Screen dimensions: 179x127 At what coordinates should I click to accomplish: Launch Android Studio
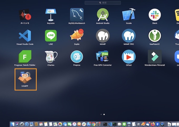(103, 15)
